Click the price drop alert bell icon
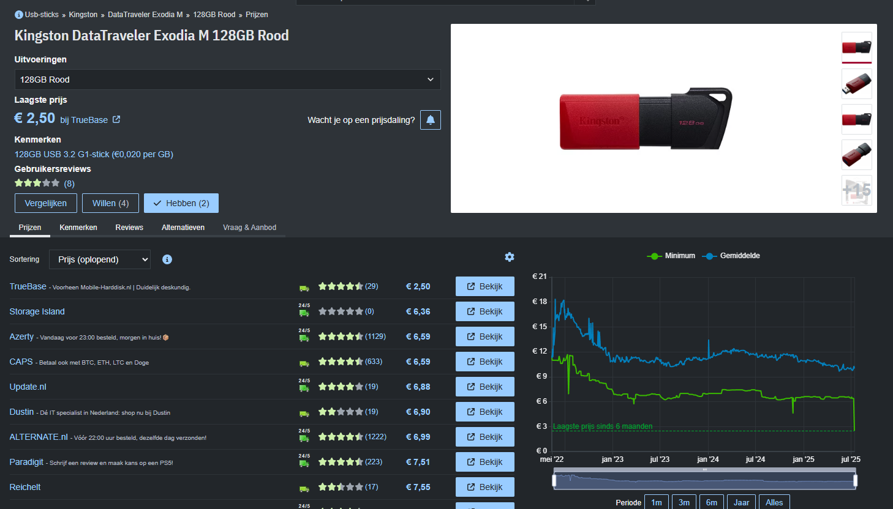Image resolution: width=893 pixels, height=509 pixels. click(x=431, y=120)
